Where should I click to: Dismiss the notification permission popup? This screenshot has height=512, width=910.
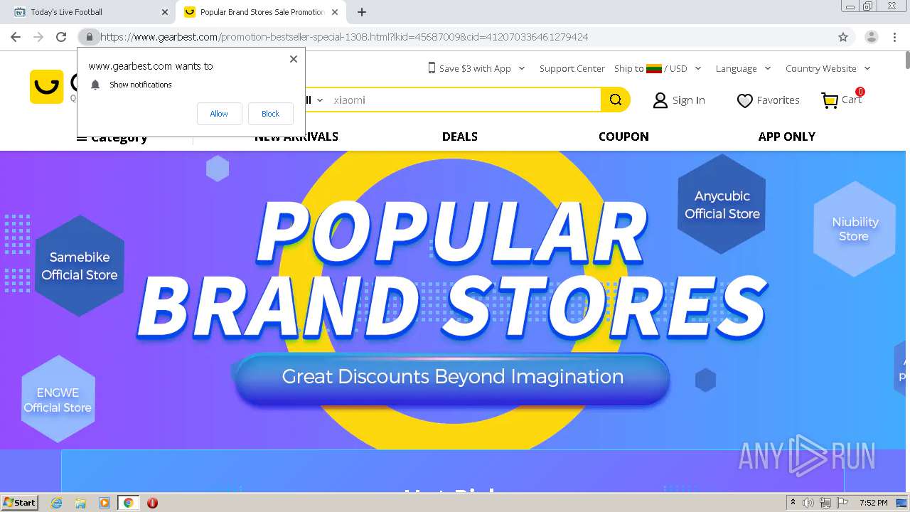(x=294, y=59)
